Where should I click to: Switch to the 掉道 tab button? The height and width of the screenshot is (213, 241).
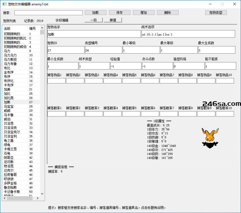(x=113, y=20)
